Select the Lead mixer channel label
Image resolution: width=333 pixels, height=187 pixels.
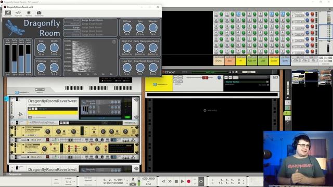(263, 61)
